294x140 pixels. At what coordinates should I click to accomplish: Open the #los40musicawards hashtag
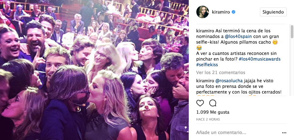point(260,59)
